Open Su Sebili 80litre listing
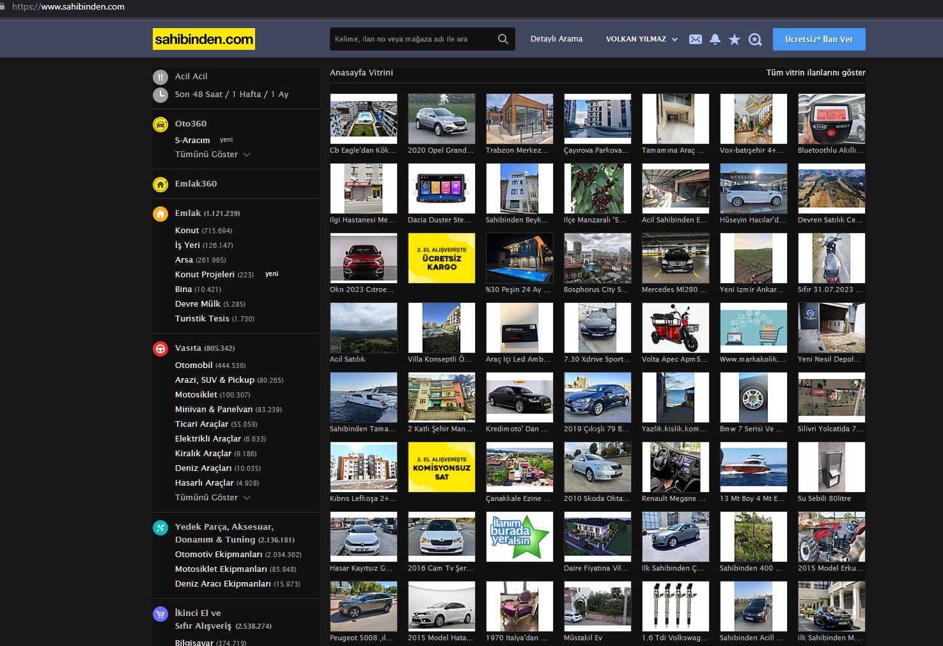 [x=832, y=467]
